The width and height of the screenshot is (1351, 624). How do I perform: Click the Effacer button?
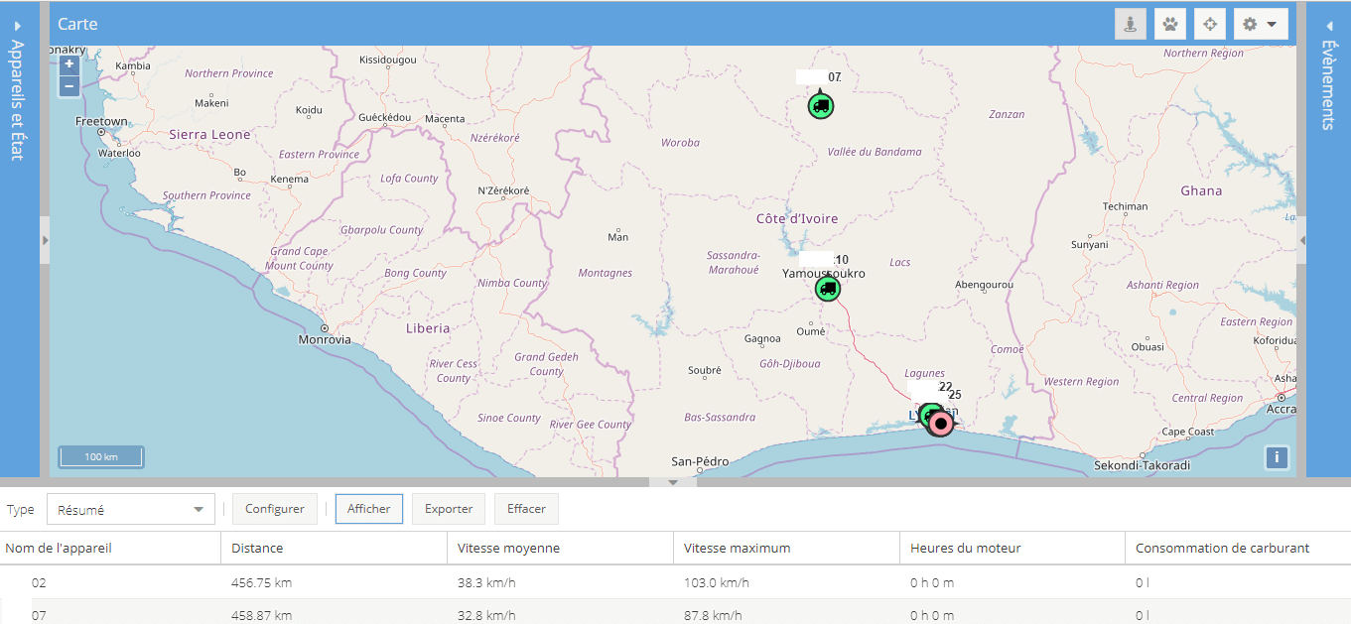(526, 508)
